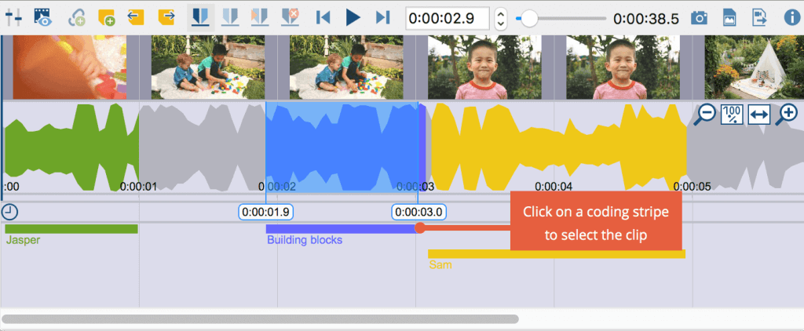Play the video
The image size is (804, 331).
353,18
